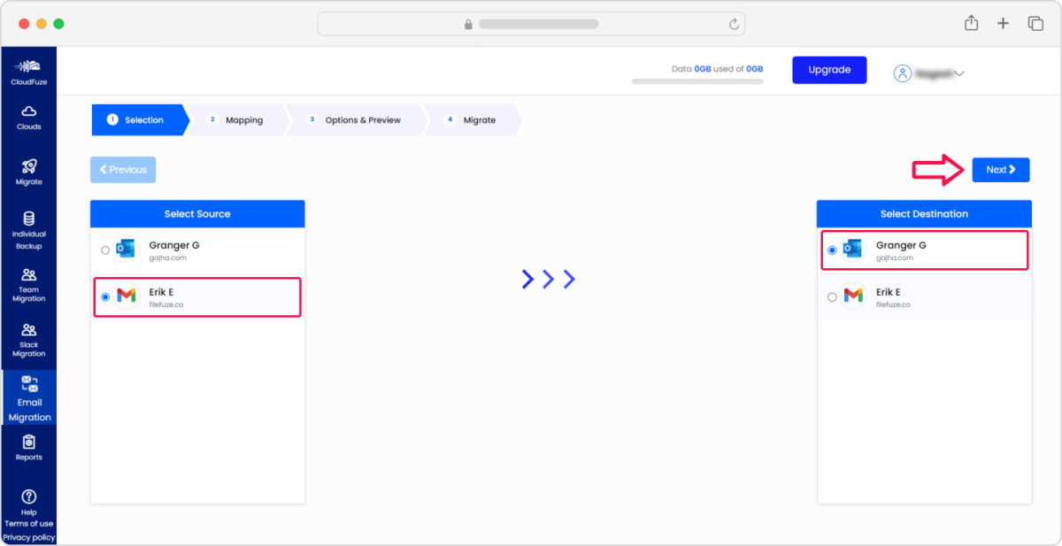
Task: Reload the page from address bar
Action: (x=734, y=24)
